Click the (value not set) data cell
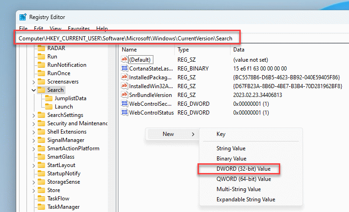 [250, 60]
